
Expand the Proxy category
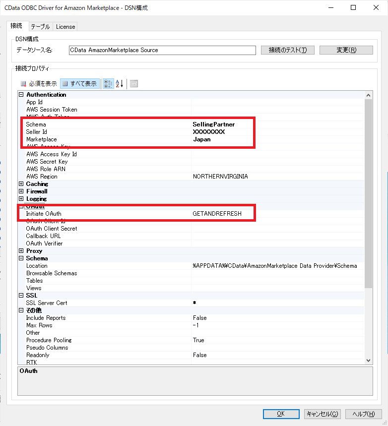tap(21, 251)
